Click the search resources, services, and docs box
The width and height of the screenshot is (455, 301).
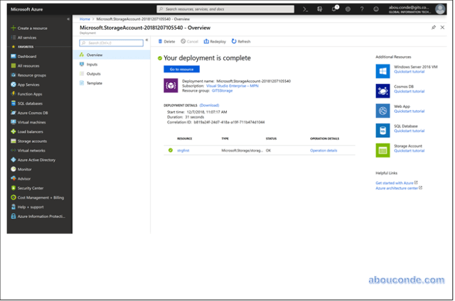(225, 10)
